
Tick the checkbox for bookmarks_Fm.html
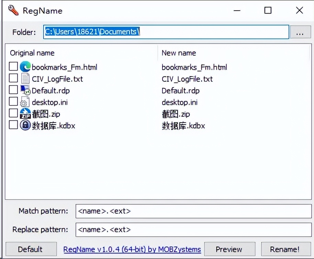pyautogui.click(x=13, y=67)
